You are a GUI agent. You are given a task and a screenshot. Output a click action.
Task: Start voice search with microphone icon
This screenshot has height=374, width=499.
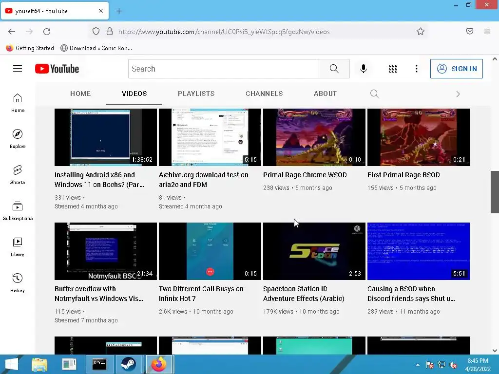pos(364,69)
